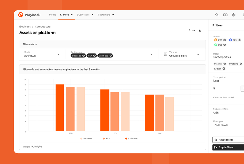
Task: Open the Business breadcrumb link
Action: pos(25,27)
